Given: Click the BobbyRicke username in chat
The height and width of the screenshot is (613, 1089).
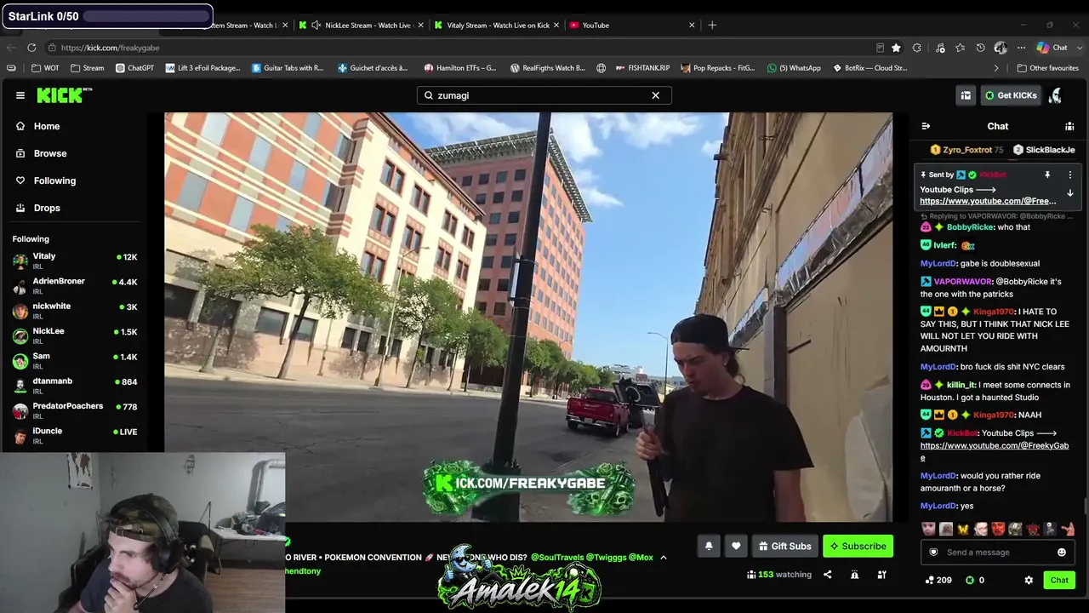Looking at the screenshot, I should (970, 227).
